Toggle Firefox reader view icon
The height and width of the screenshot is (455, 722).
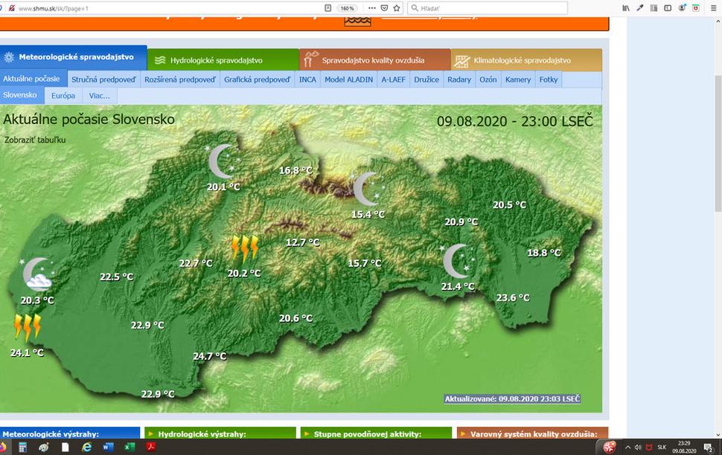click(x=328, y=8)
